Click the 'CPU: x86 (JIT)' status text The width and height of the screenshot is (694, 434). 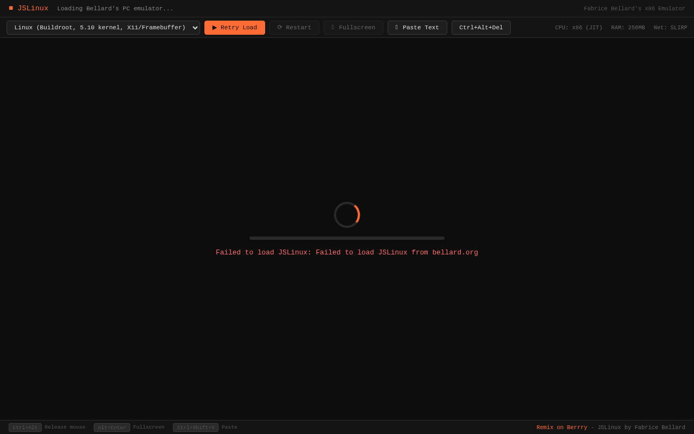[x=579, y=28]
